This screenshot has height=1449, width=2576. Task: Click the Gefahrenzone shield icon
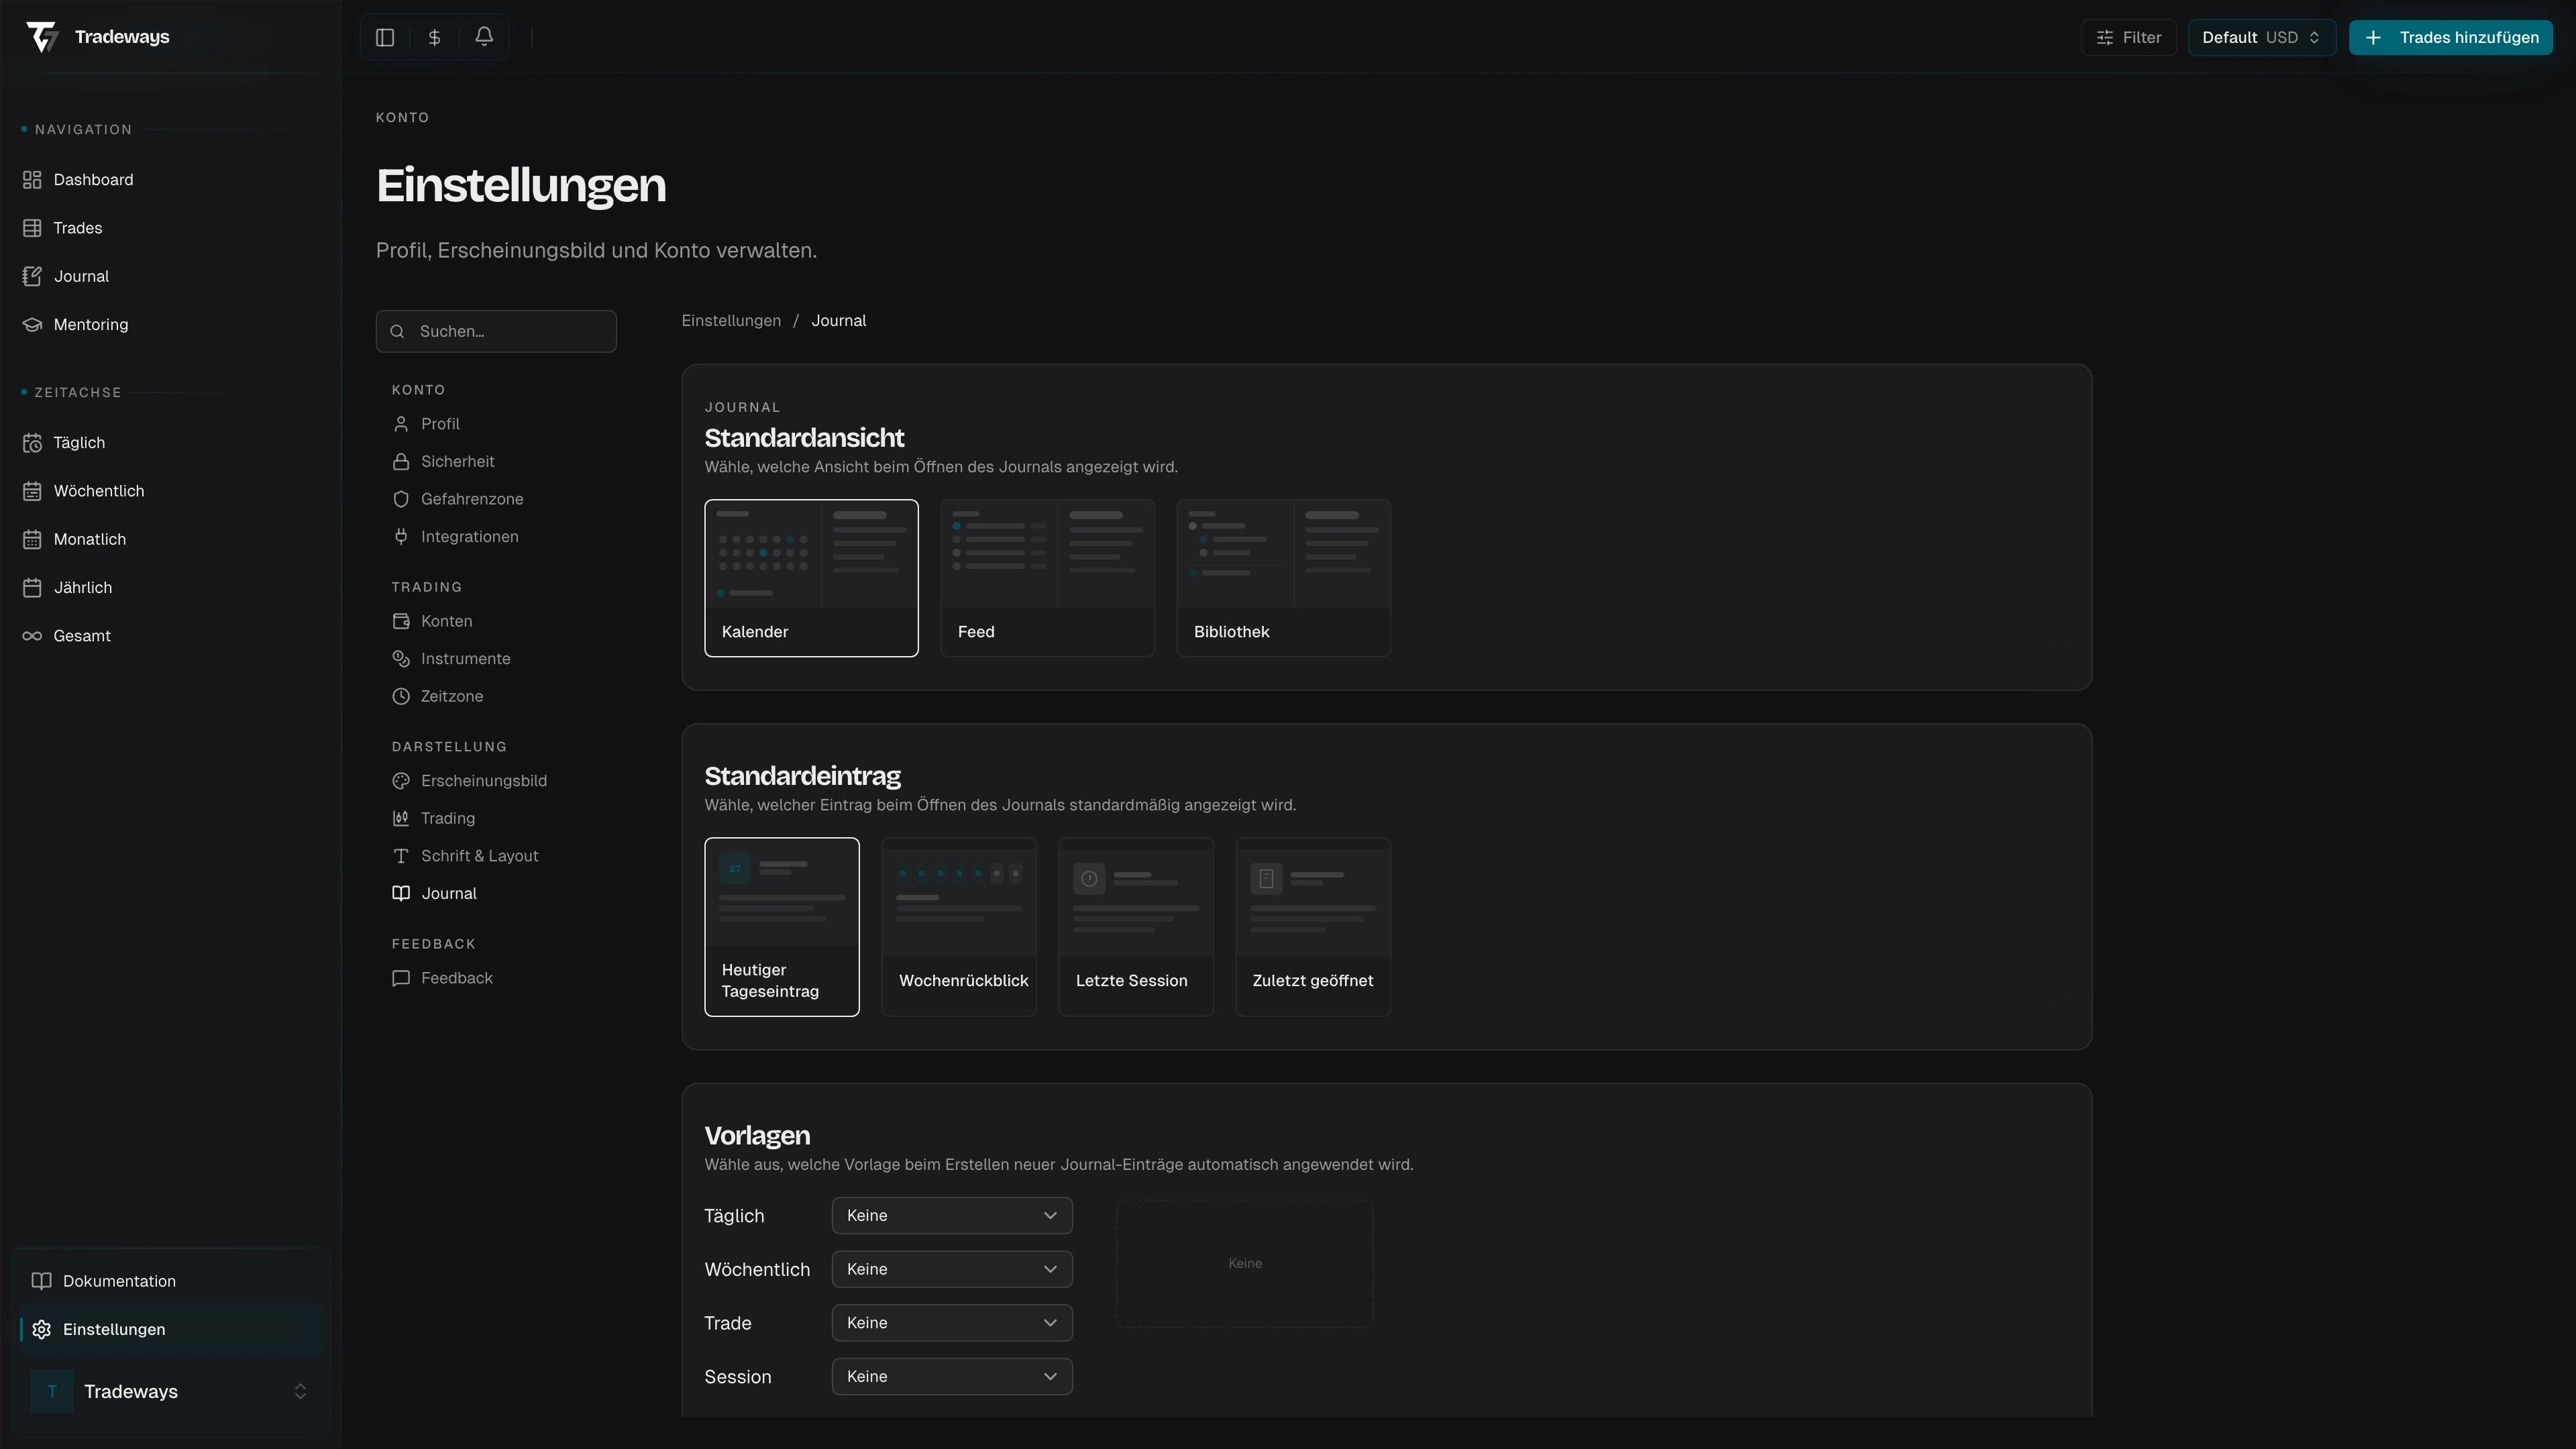(x=401, y=499)
